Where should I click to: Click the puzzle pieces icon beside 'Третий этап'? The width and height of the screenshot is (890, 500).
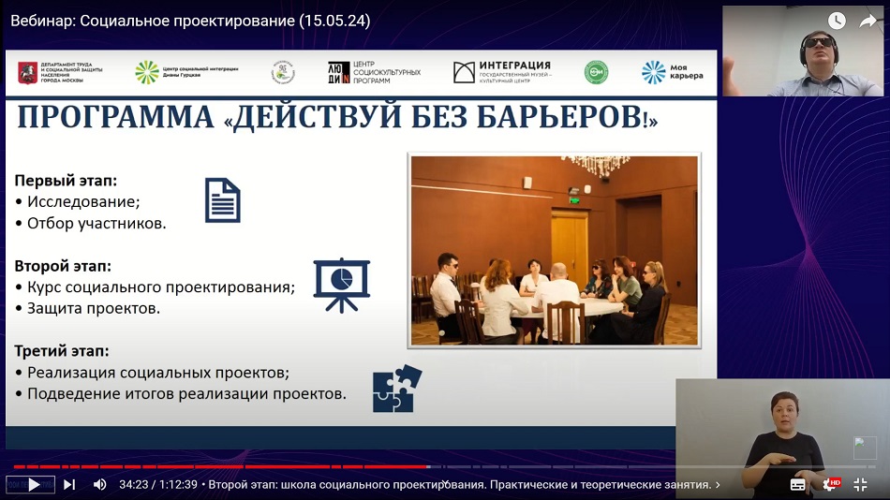[396, 389]
